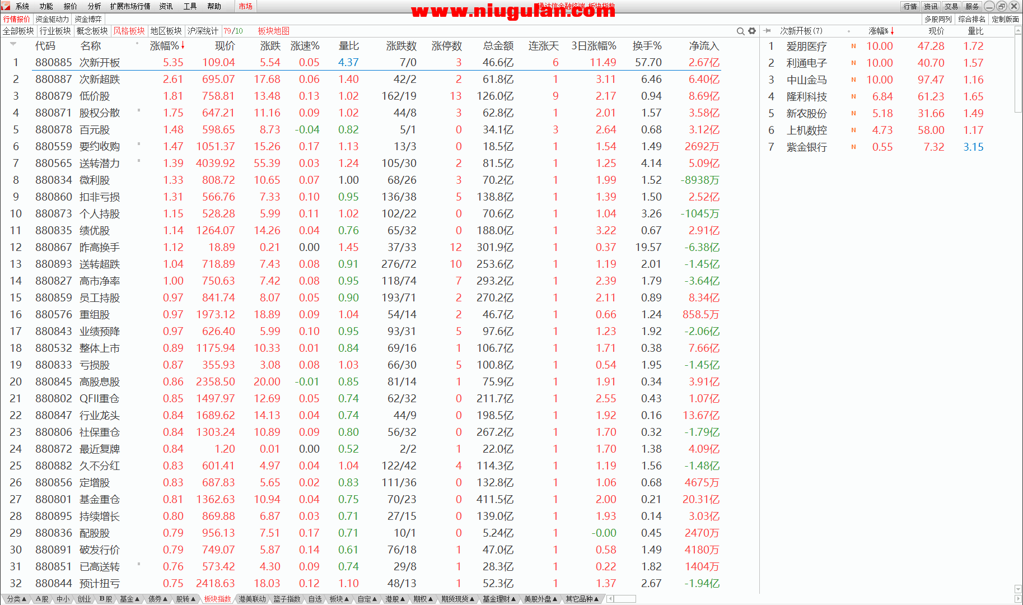Image resolution: width=1023 pixels, height=605 pixels.
Task: Select the 行业板块 tab
Action: tap(55, 31)
